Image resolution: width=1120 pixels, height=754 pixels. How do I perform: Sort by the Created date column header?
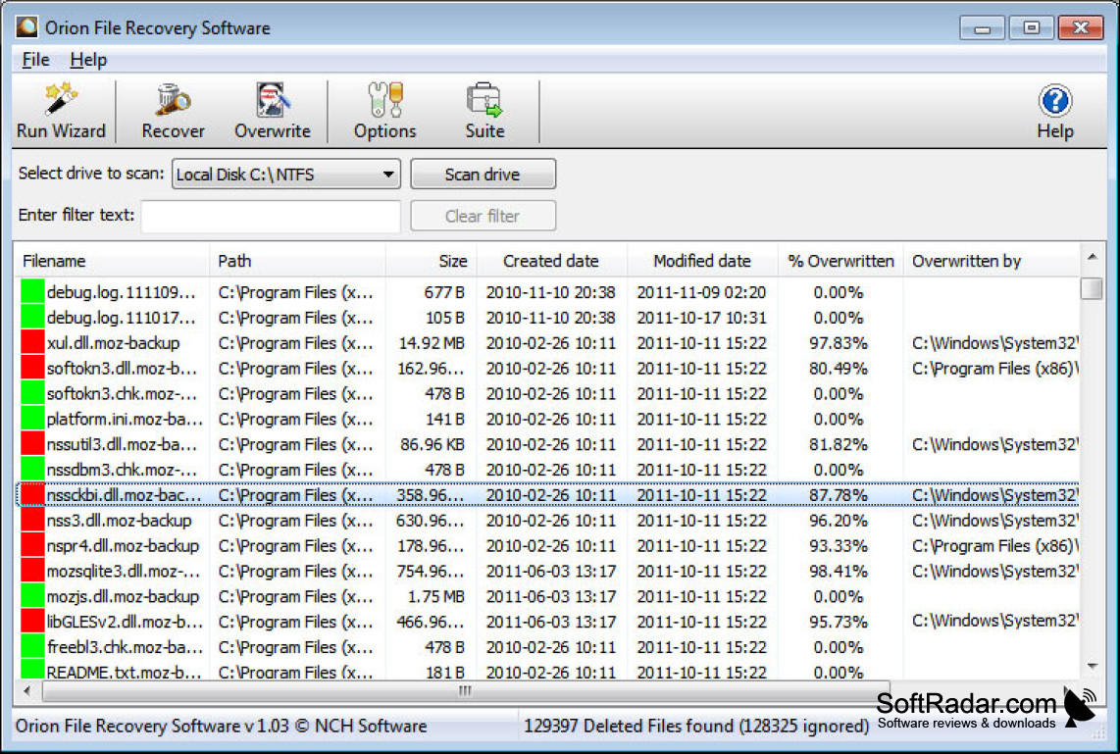551,261
